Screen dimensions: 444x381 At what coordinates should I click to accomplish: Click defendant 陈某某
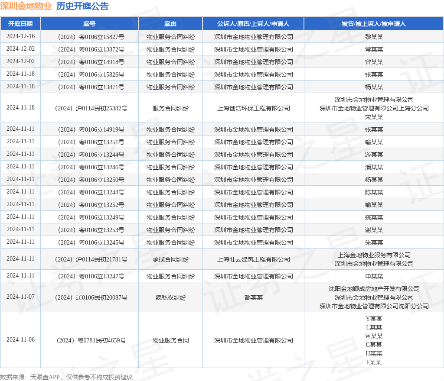tap(374, 192)
